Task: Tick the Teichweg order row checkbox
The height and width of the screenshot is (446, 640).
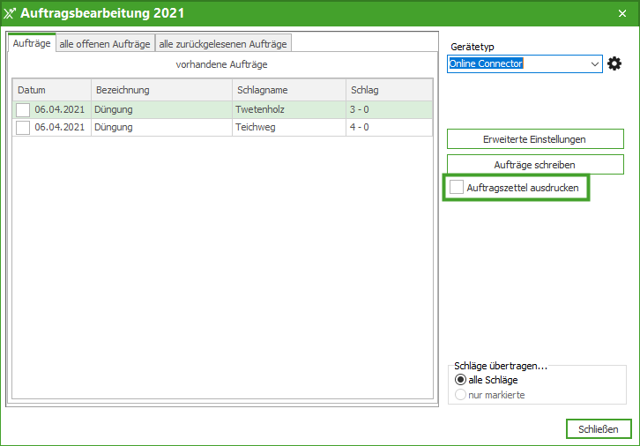Action: click(x=23, y=128)
